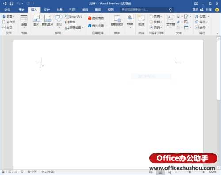The width and height of the screenshot is (221, 175).
Task: Add a Comment (批注) from the ribbon
Action: point(141,20)
